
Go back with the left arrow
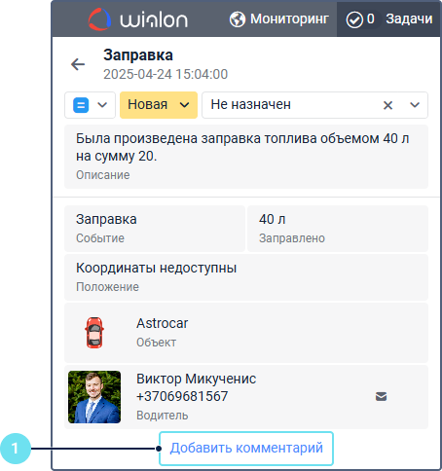pyautogui.click(x=78, y=64)
